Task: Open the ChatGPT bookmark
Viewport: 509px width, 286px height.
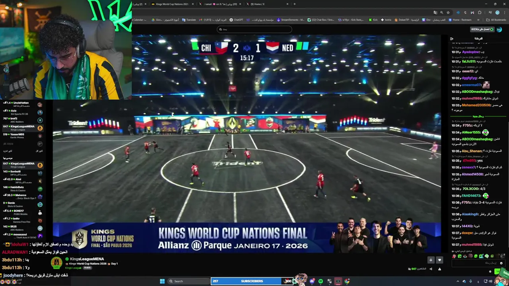Action: (237, 20)
